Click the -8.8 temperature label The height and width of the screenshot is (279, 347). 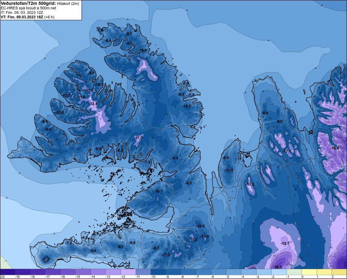(44, 121)
